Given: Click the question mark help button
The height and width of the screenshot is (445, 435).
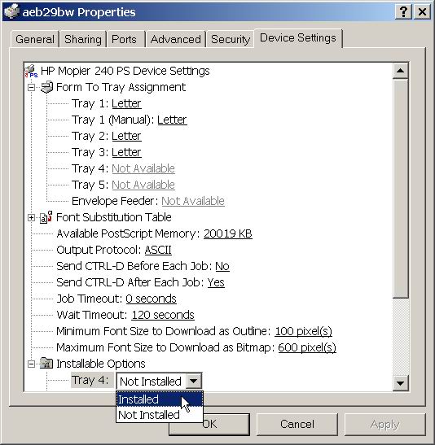Looking at the screenshot, I should [403, 12].
